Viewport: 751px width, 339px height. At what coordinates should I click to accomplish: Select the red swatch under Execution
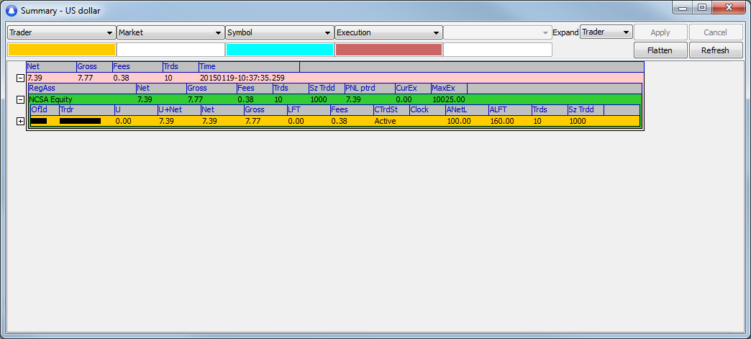(388, 50)
